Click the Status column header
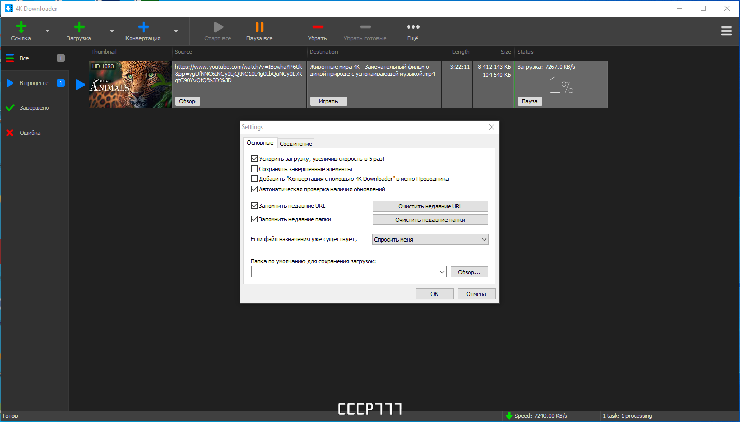The height and width of the screenshot is (422, 740). (x=561, y=52)
